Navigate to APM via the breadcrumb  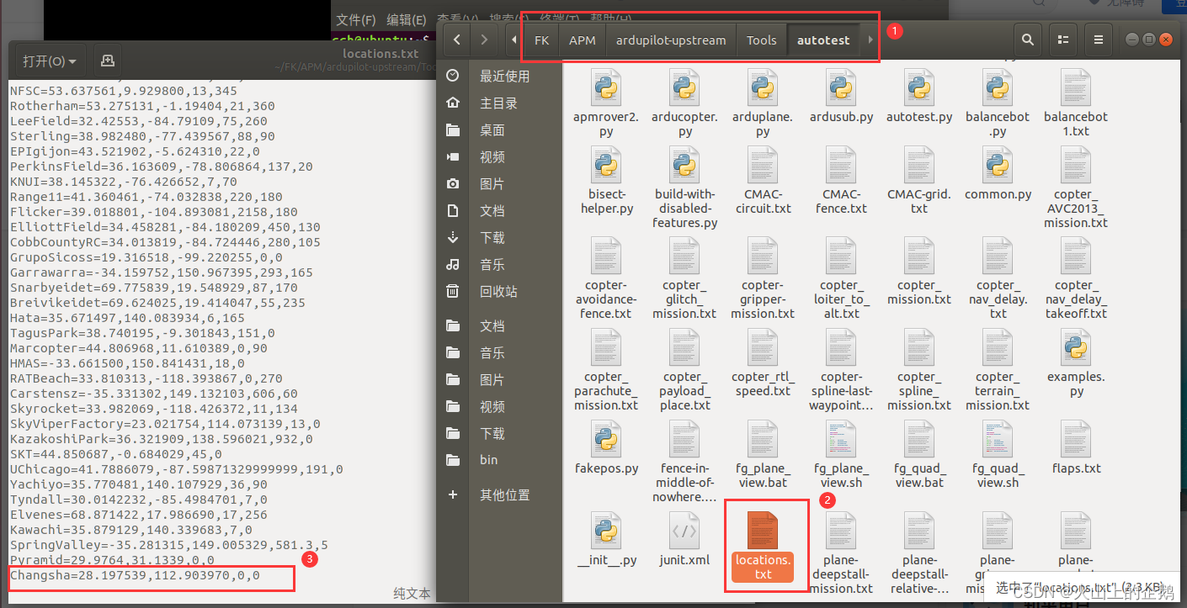pos(583,40)
